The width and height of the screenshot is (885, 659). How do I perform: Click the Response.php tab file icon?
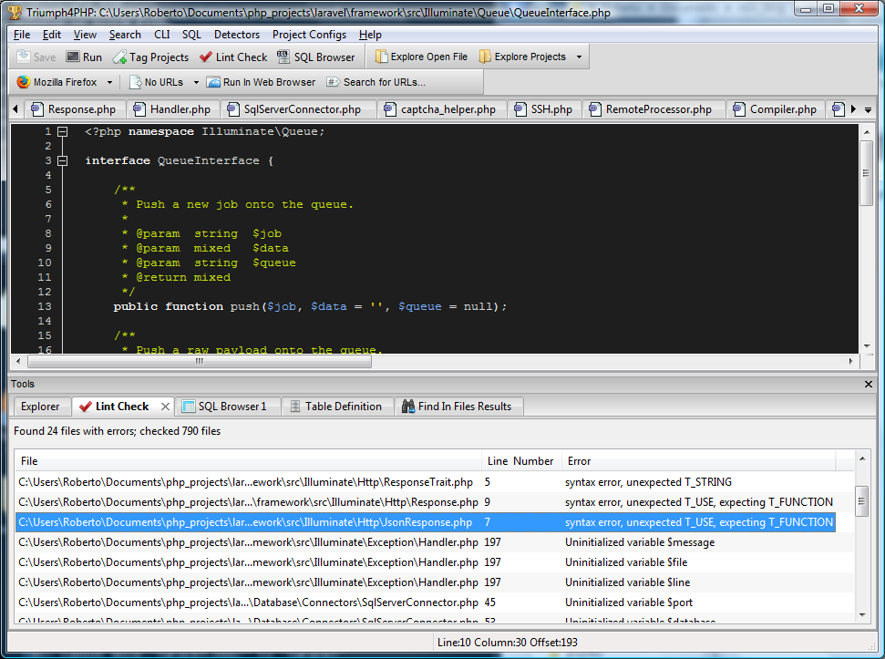pyautogui.click(x=37, y=109)
